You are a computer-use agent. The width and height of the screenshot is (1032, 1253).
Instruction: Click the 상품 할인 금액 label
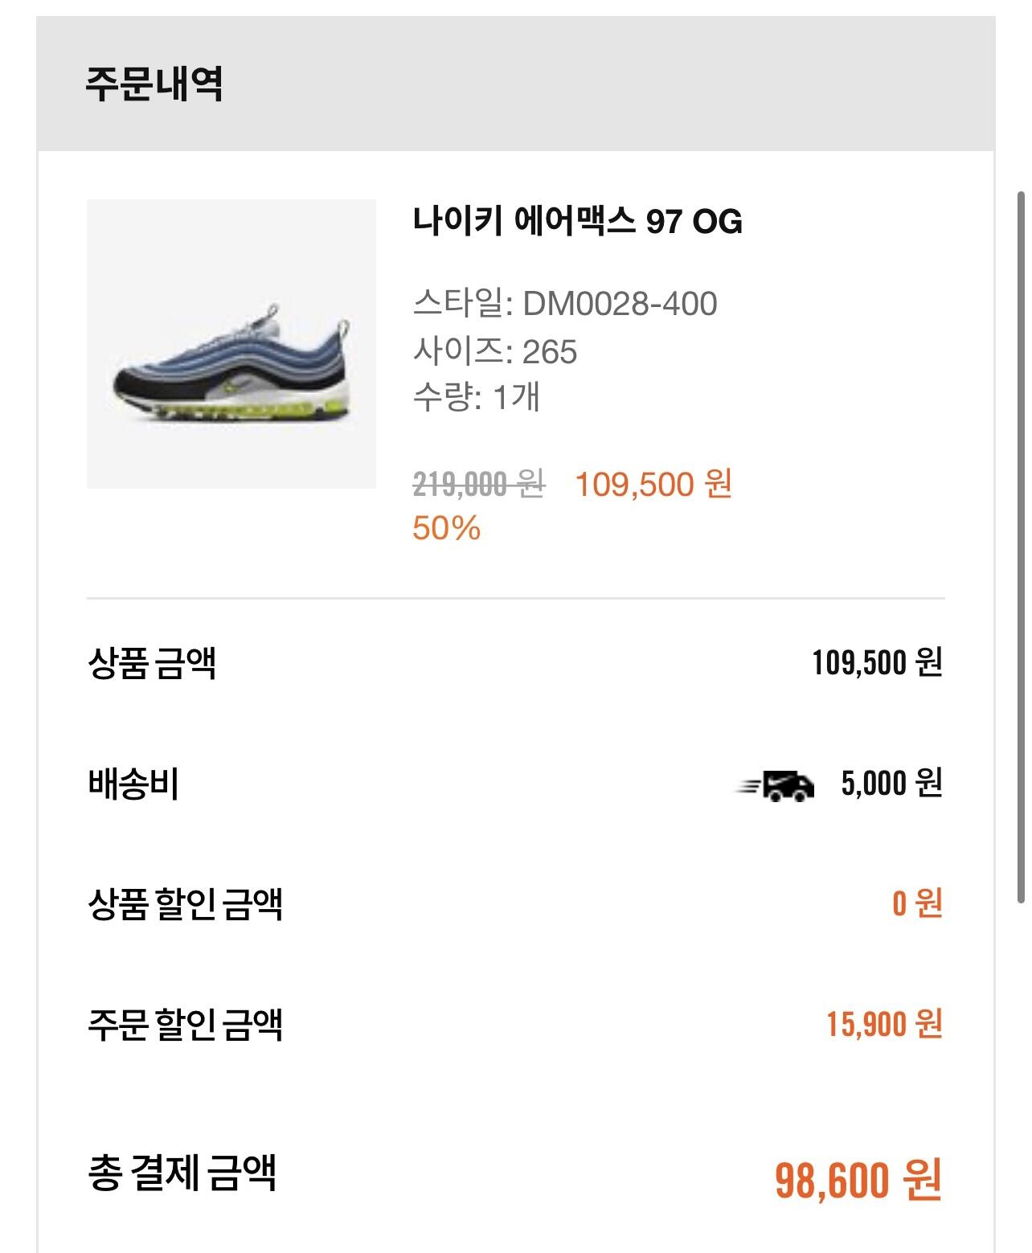point(185,904)
